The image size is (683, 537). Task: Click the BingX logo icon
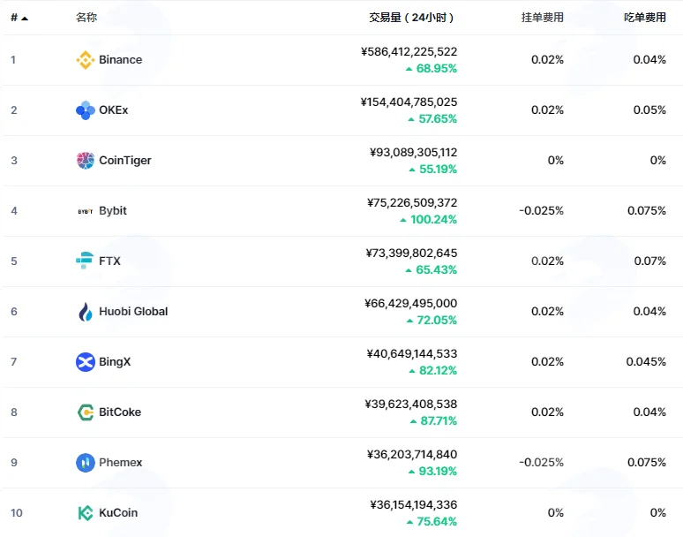[86, 362]
